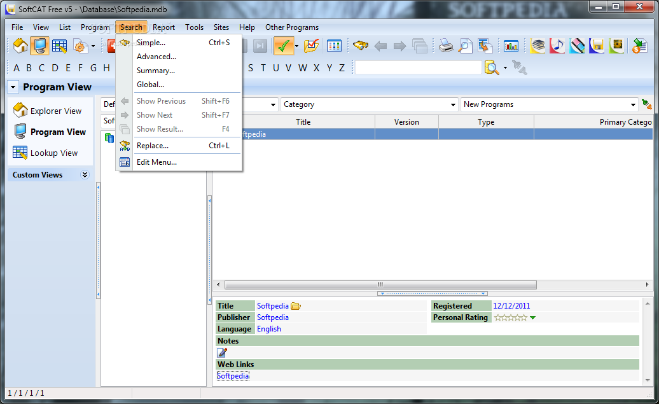Click the horizontal scrollbar thumb in program list

380,284
